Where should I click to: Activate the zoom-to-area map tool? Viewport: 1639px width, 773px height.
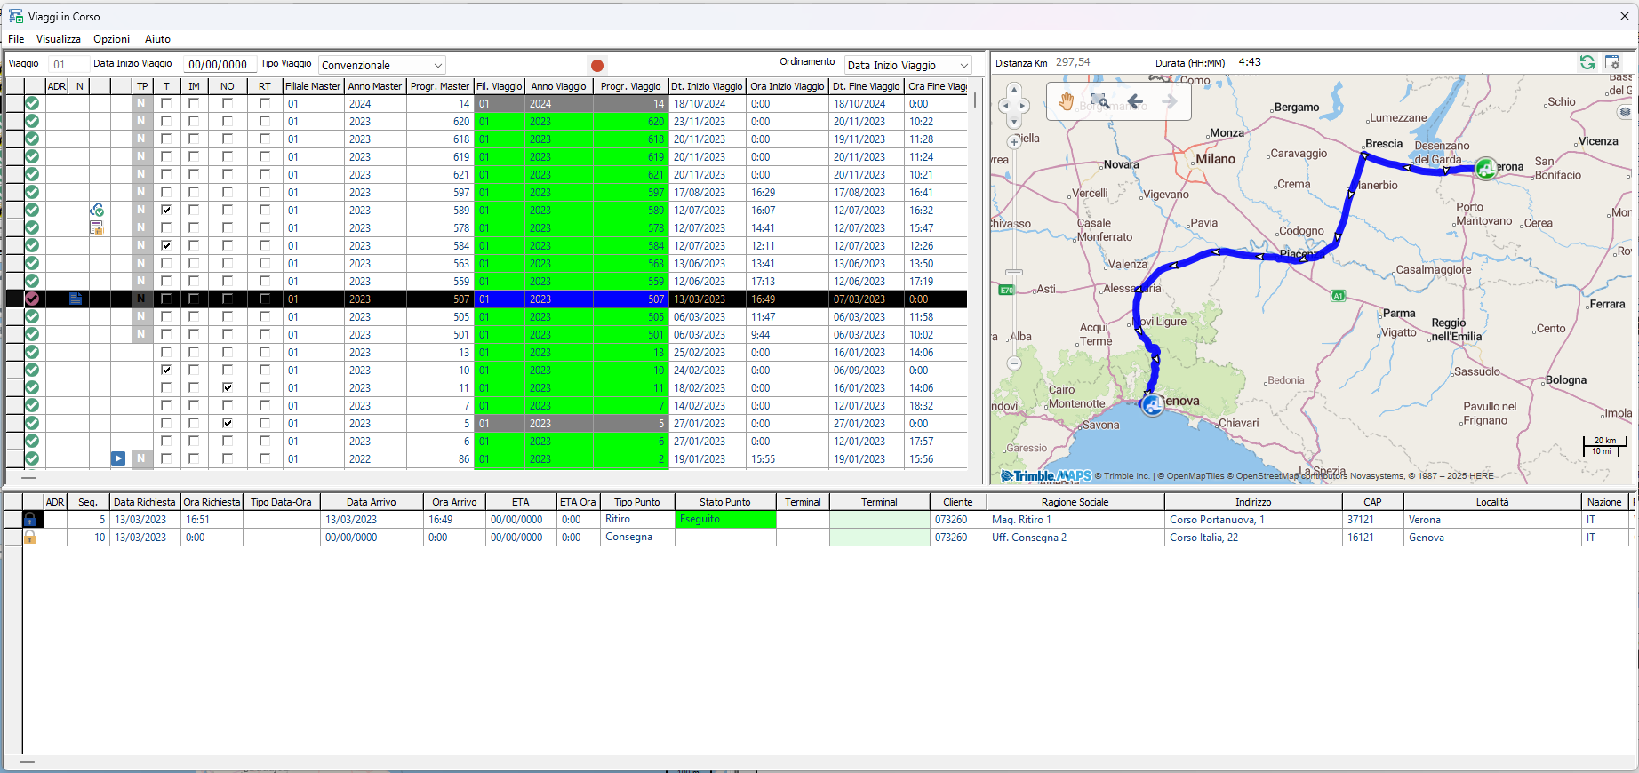coord(1100,101)
